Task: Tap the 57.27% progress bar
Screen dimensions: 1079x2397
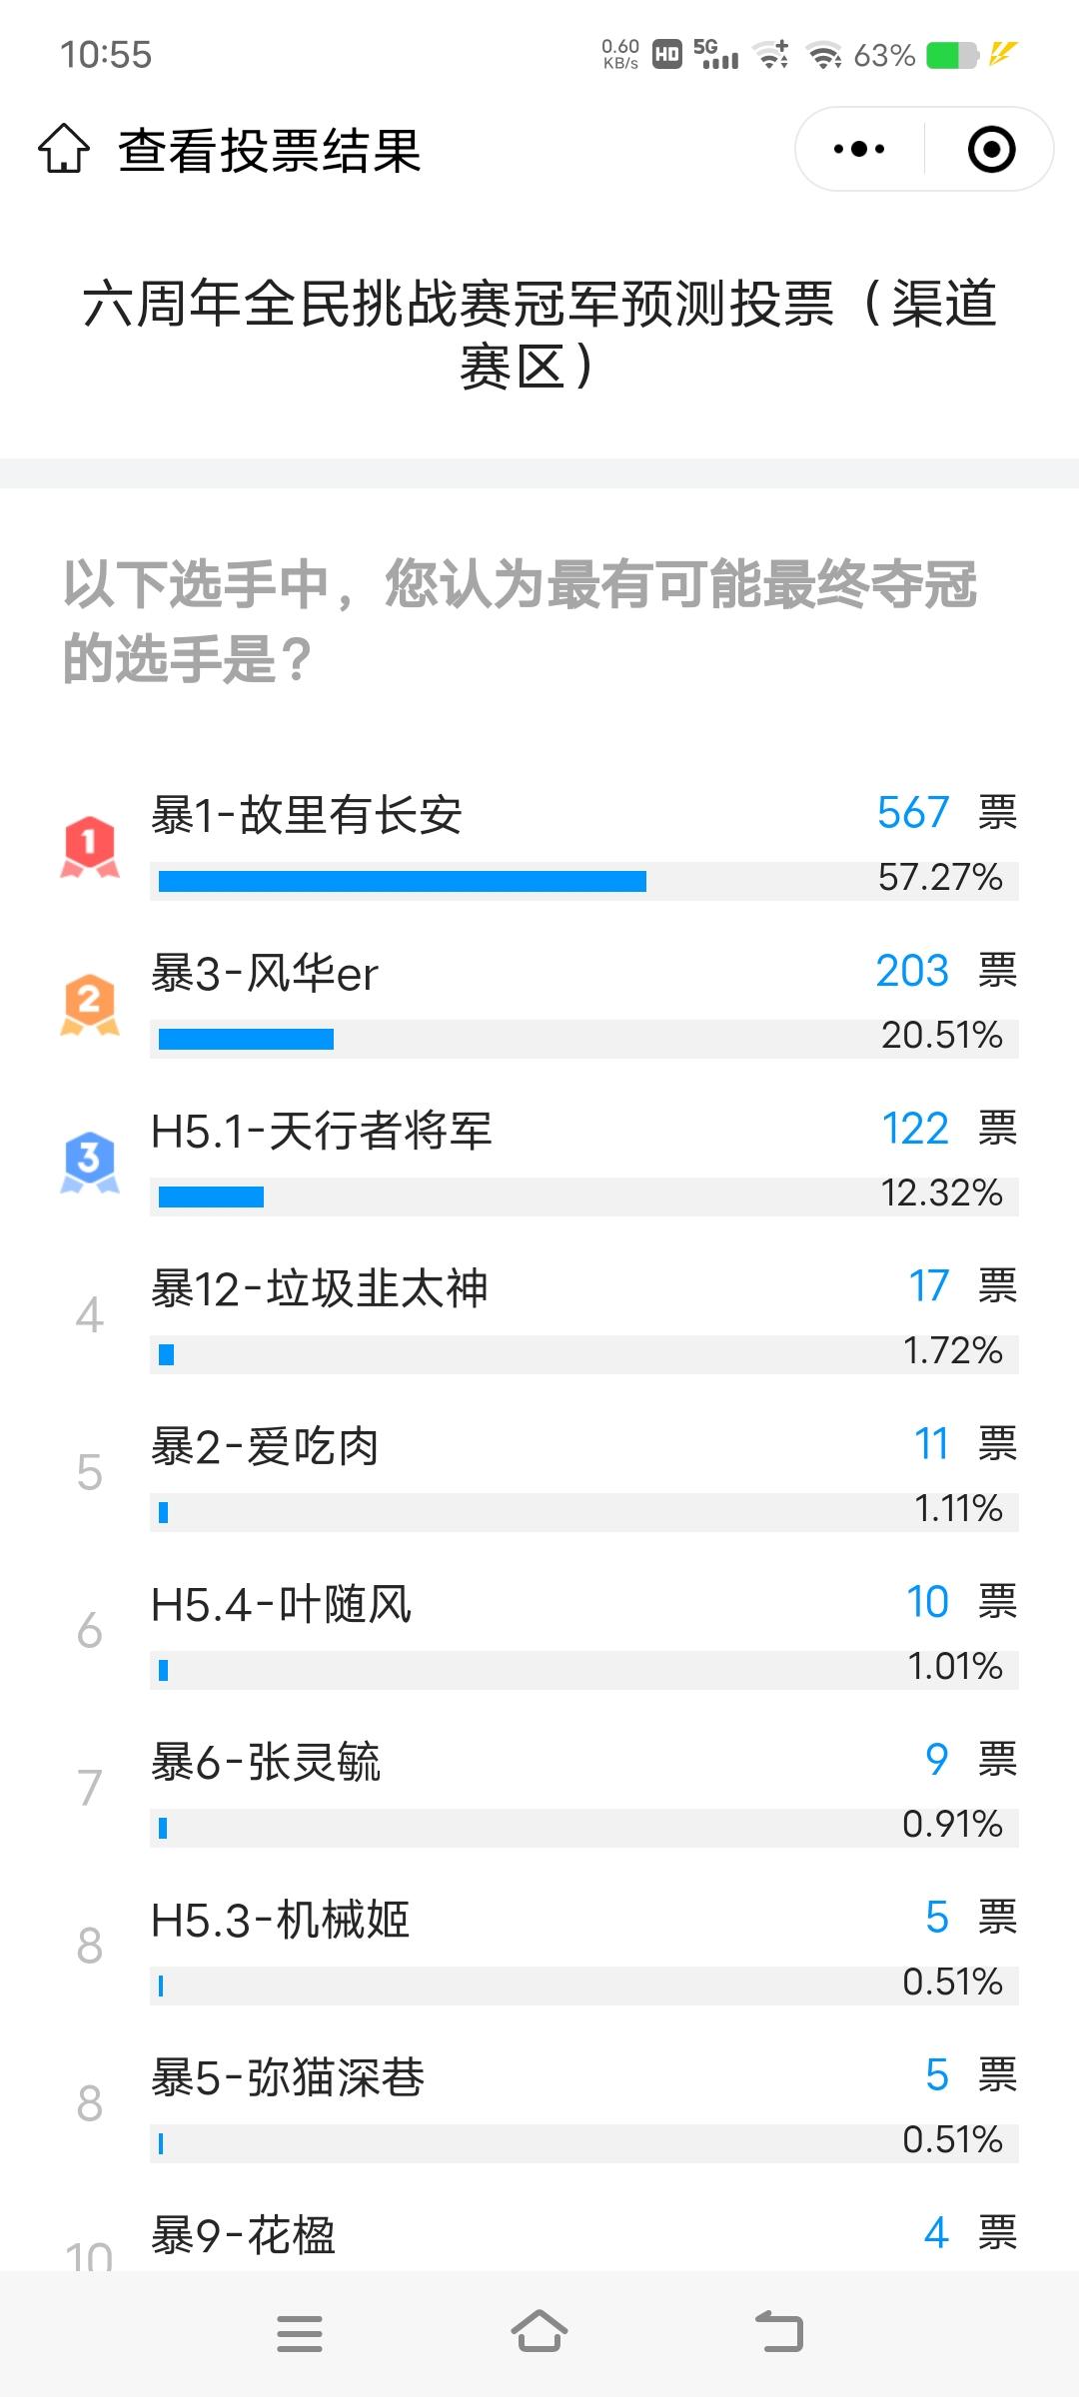Action: [x=584, y=881]
